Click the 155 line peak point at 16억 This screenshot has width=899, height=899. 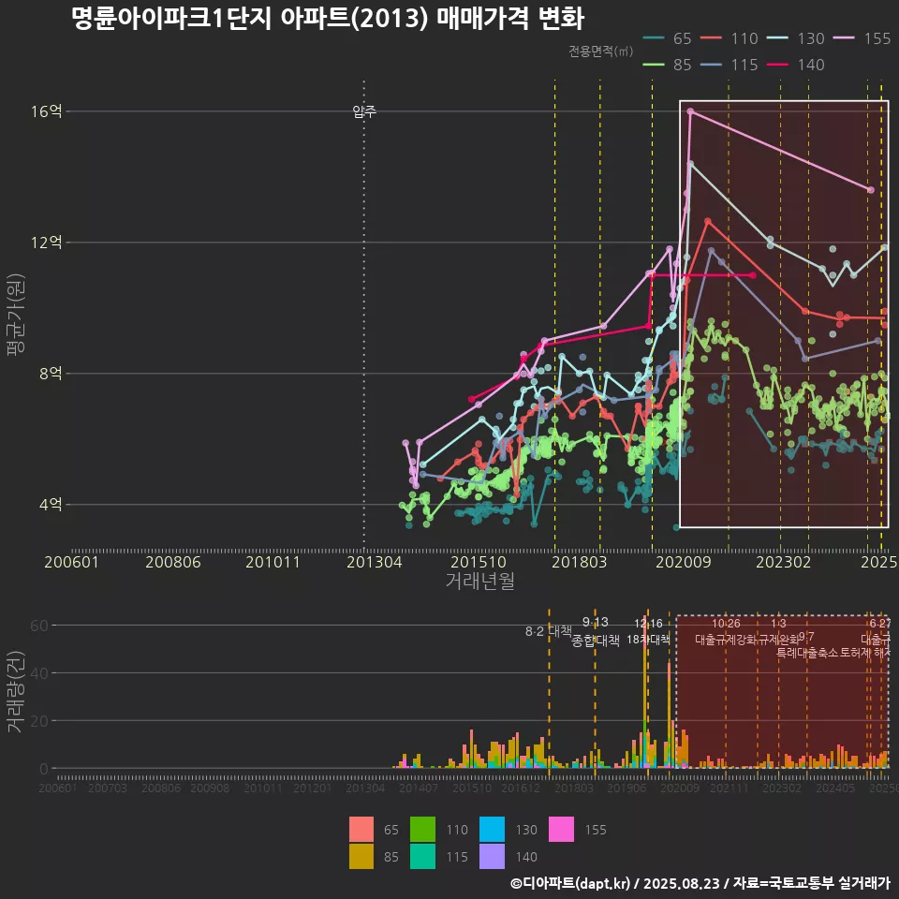tap(690, 111)
